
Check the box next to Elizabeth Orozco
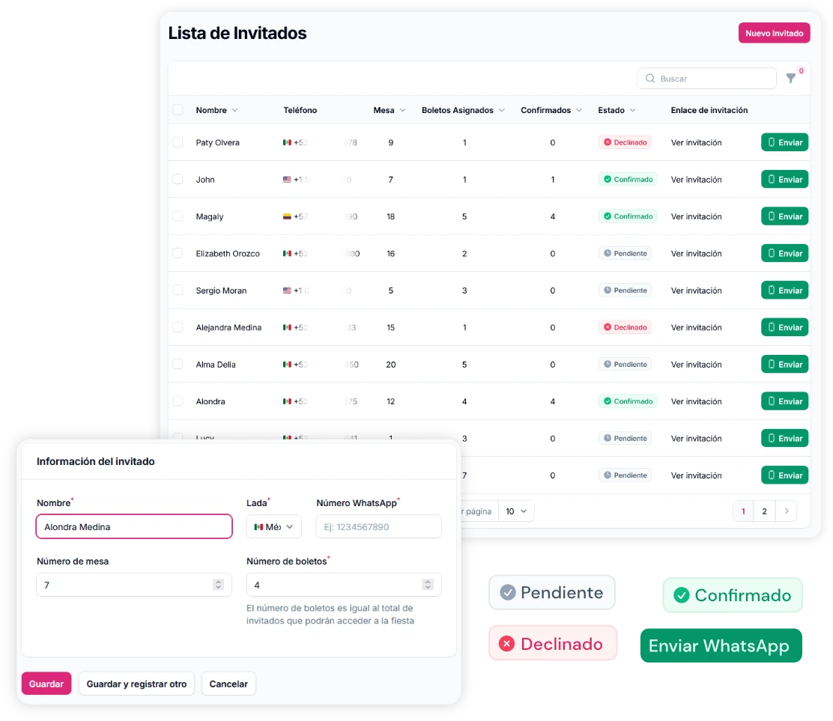[178, 253]
